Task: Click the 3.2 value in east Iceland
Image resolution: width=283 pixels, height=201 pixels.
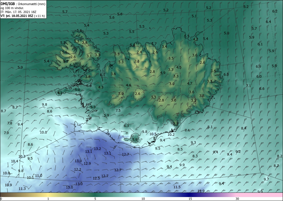Action: [x=194, y=100]
